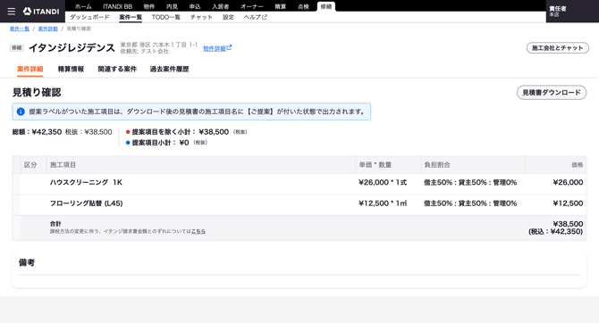Click the こちら link in totals row
Viewport: 599px width, 323px height.
[198, 231]
